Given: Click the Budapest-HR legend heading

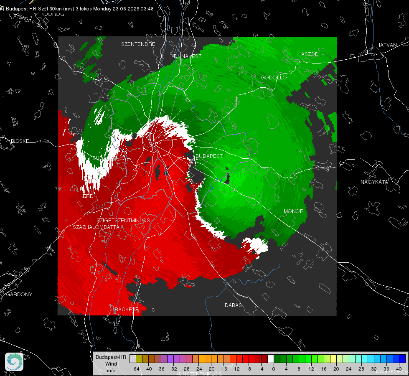Looking at the screenshot, I should click(111, 357).
